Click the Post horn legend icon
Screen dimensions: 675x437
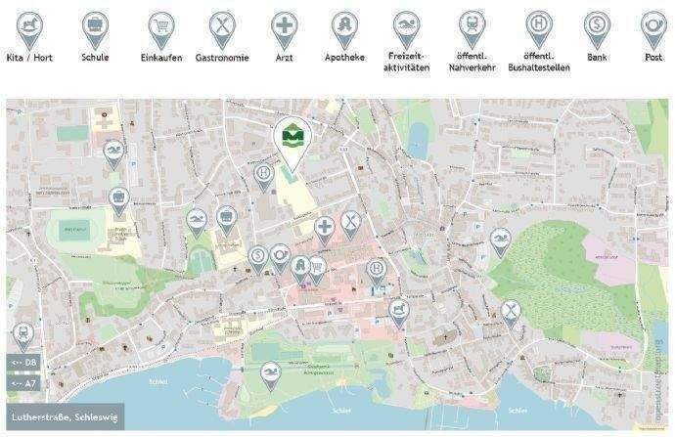coord(653,30)
